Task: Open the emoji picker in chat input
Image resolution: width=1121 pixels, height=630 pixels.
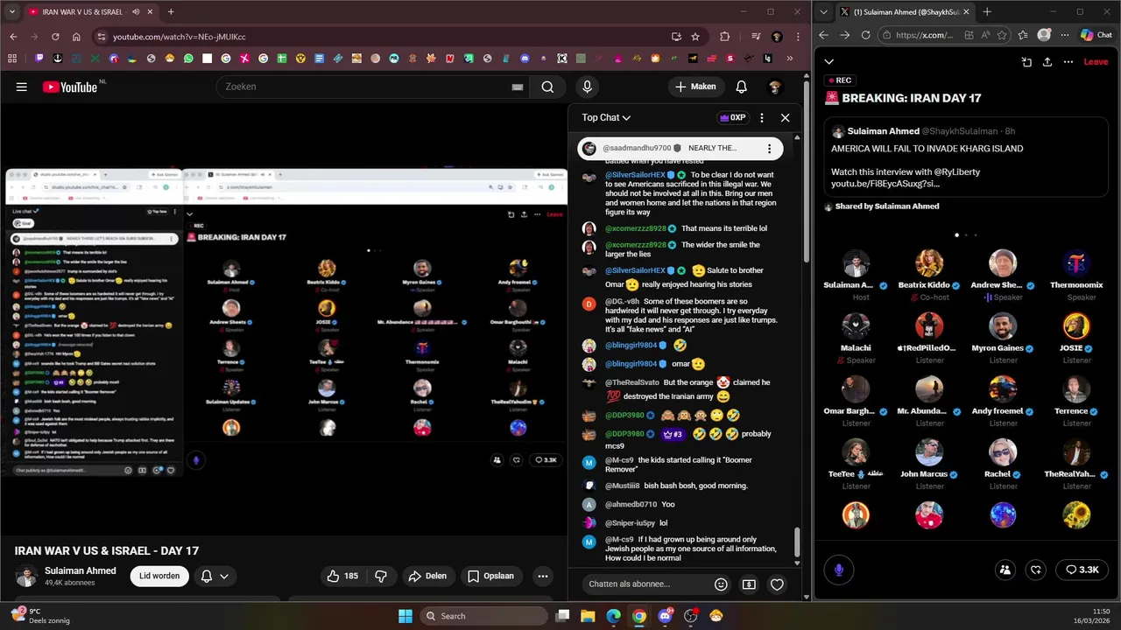Action: [721, 584]
